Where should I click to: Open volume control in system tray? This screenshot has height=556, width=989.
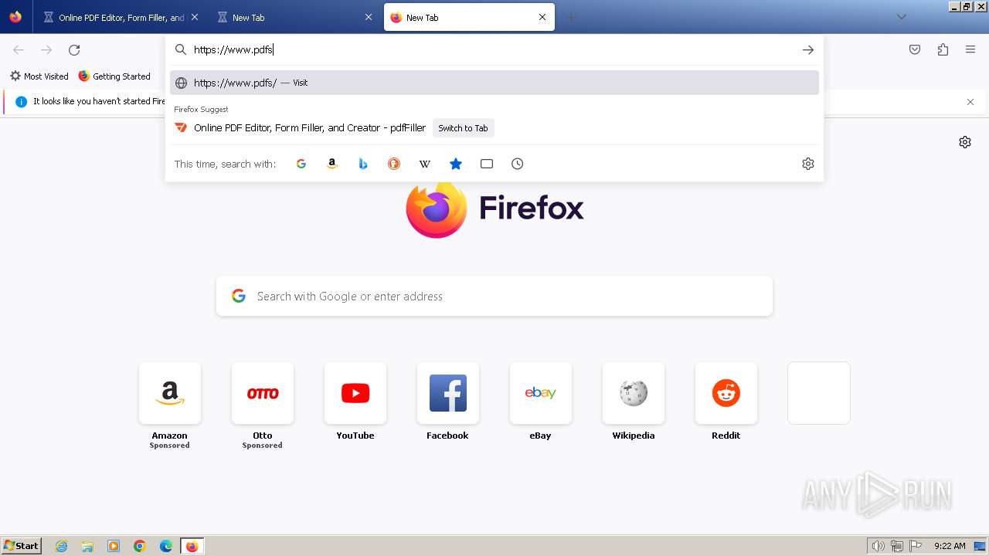pyautogui.click(x=878, y=546)
